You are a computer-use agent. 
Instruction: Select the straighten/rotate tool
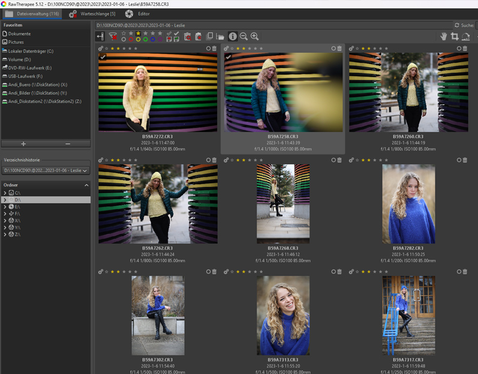[x=465, y=37]
